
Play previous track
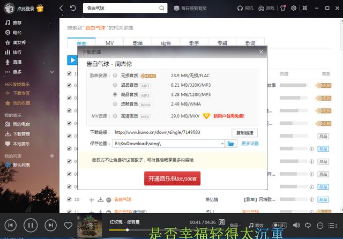coord(11,225)
